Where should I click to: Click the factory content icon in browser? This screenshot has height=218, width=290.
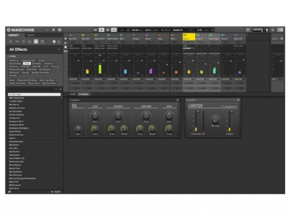point(54,42)
